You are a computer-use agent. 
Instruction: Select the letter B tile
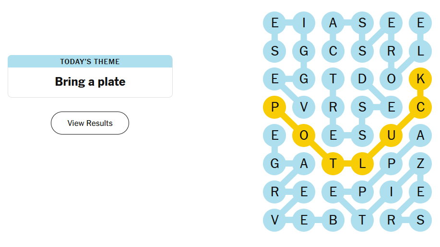(x=333, y=220)
